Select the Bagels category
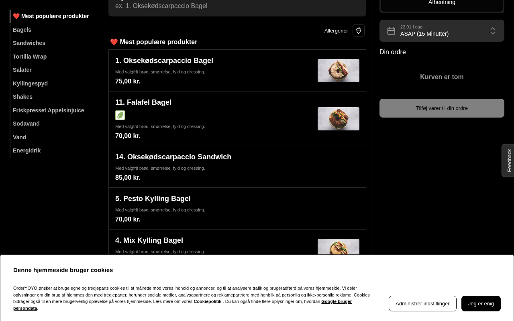Image resolution: width=514 pixels, height=321 pixels. tap(22, 30)
